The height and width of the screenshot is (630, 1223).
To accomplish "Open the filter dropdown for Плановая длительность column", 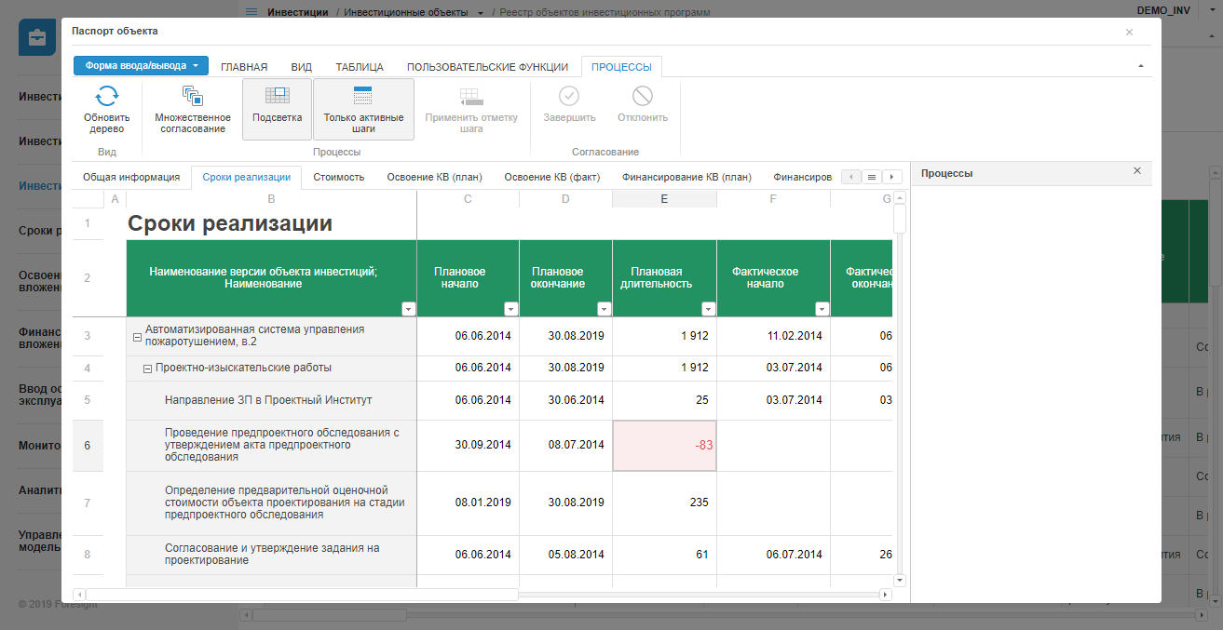I will coord(708,309).
